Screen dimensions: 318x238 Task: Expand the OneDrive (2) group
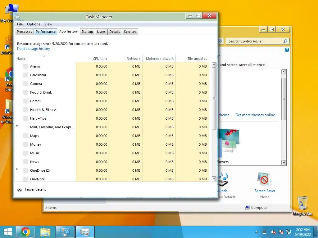pos(17,169)
